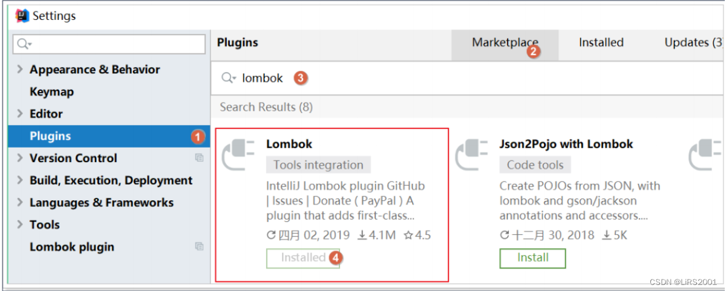Click the Installed button under Lombok

click(x=303, y=258)
